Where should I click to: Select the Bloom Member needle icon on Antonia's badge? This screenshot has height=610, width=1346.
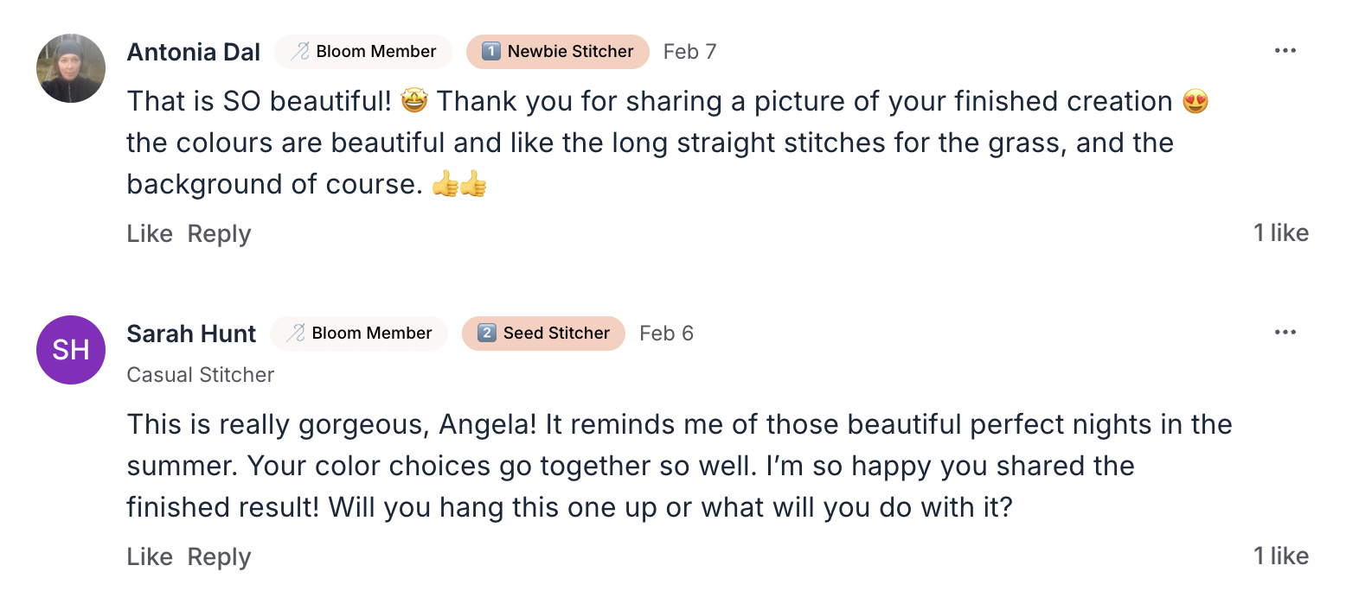[x=301, y=51]
